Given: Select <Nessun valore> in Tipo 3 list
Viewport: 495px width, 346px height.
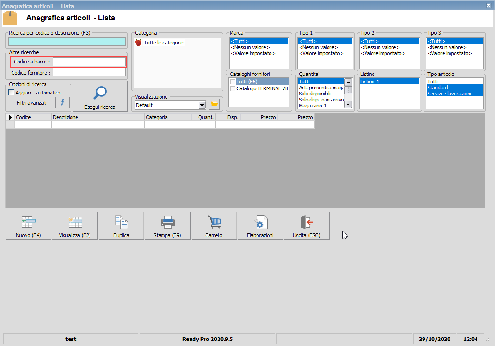Looking at the screenshot, I should point(455,47).
